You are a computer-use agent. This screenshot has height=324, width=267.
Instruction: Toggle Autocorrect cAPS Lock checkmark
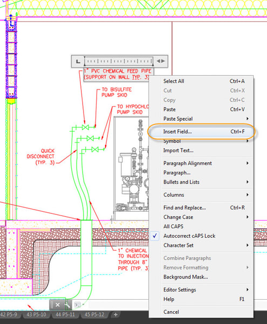pyautogui.click(x=201, y=236)
